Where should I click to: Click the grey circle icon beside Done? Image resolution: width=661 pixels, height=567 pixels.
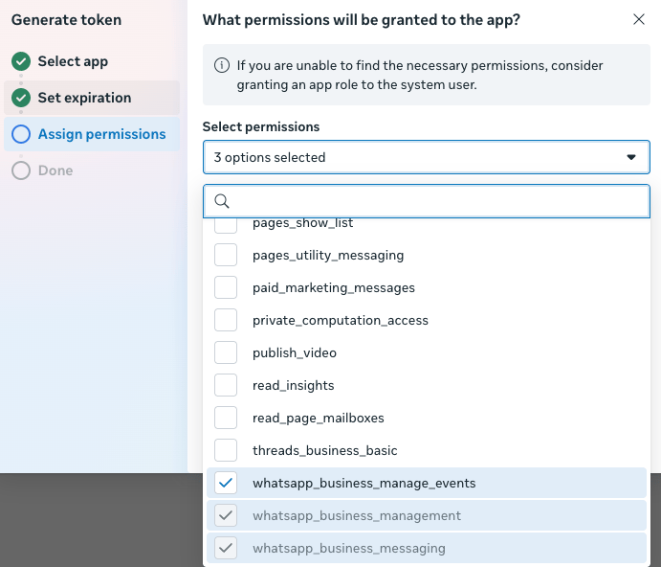click(x=21, y=170)
